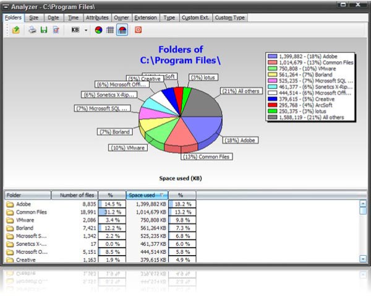Image resolution: width=371 pixels, height=296 pixels.
Task: Select the bar chart view icon
Action: [110, 30]
